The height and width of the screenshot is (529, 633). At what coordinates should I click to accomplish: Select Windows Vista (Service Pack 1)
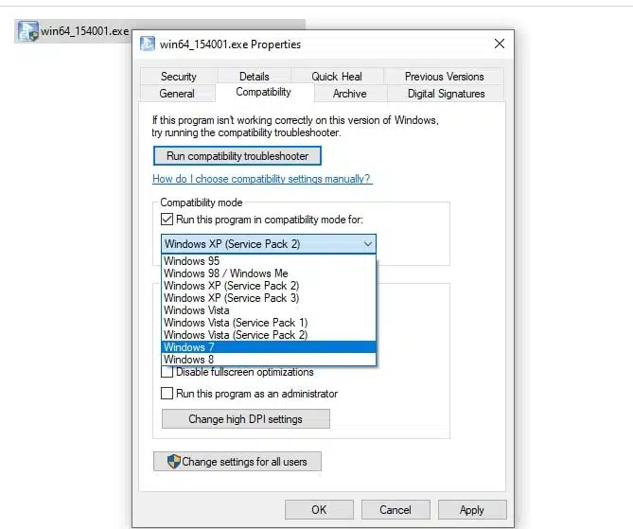269,323
